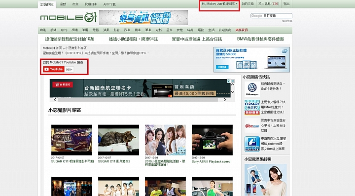
Task: Click the AdChoices info icon on the banner
Action: [229, 81]
